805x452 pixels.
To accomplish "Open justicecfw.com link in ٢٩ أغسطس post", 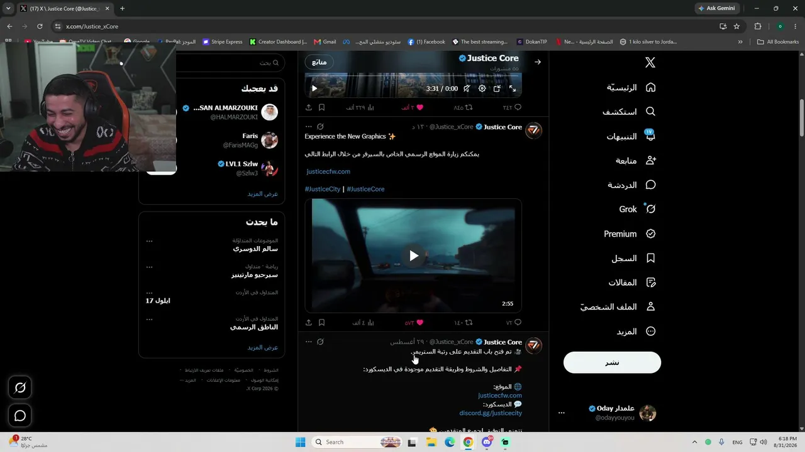I will [x=500, y=395].
